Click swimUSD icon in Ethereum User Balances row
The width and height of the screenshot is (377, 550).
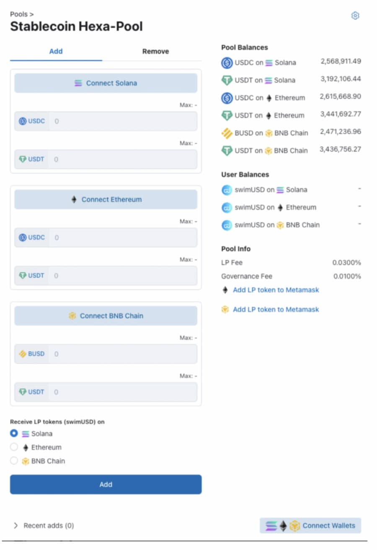pos(227,207)
